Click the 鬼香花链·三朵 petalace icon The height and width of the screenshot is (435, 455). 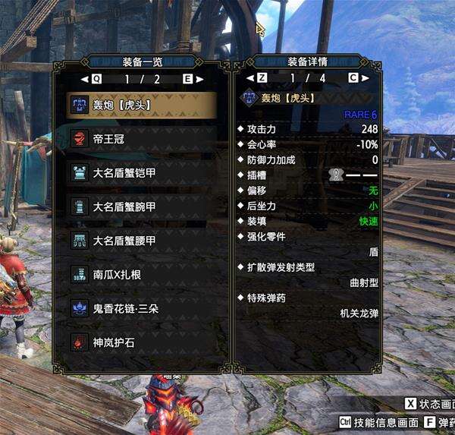pos(80,308)
